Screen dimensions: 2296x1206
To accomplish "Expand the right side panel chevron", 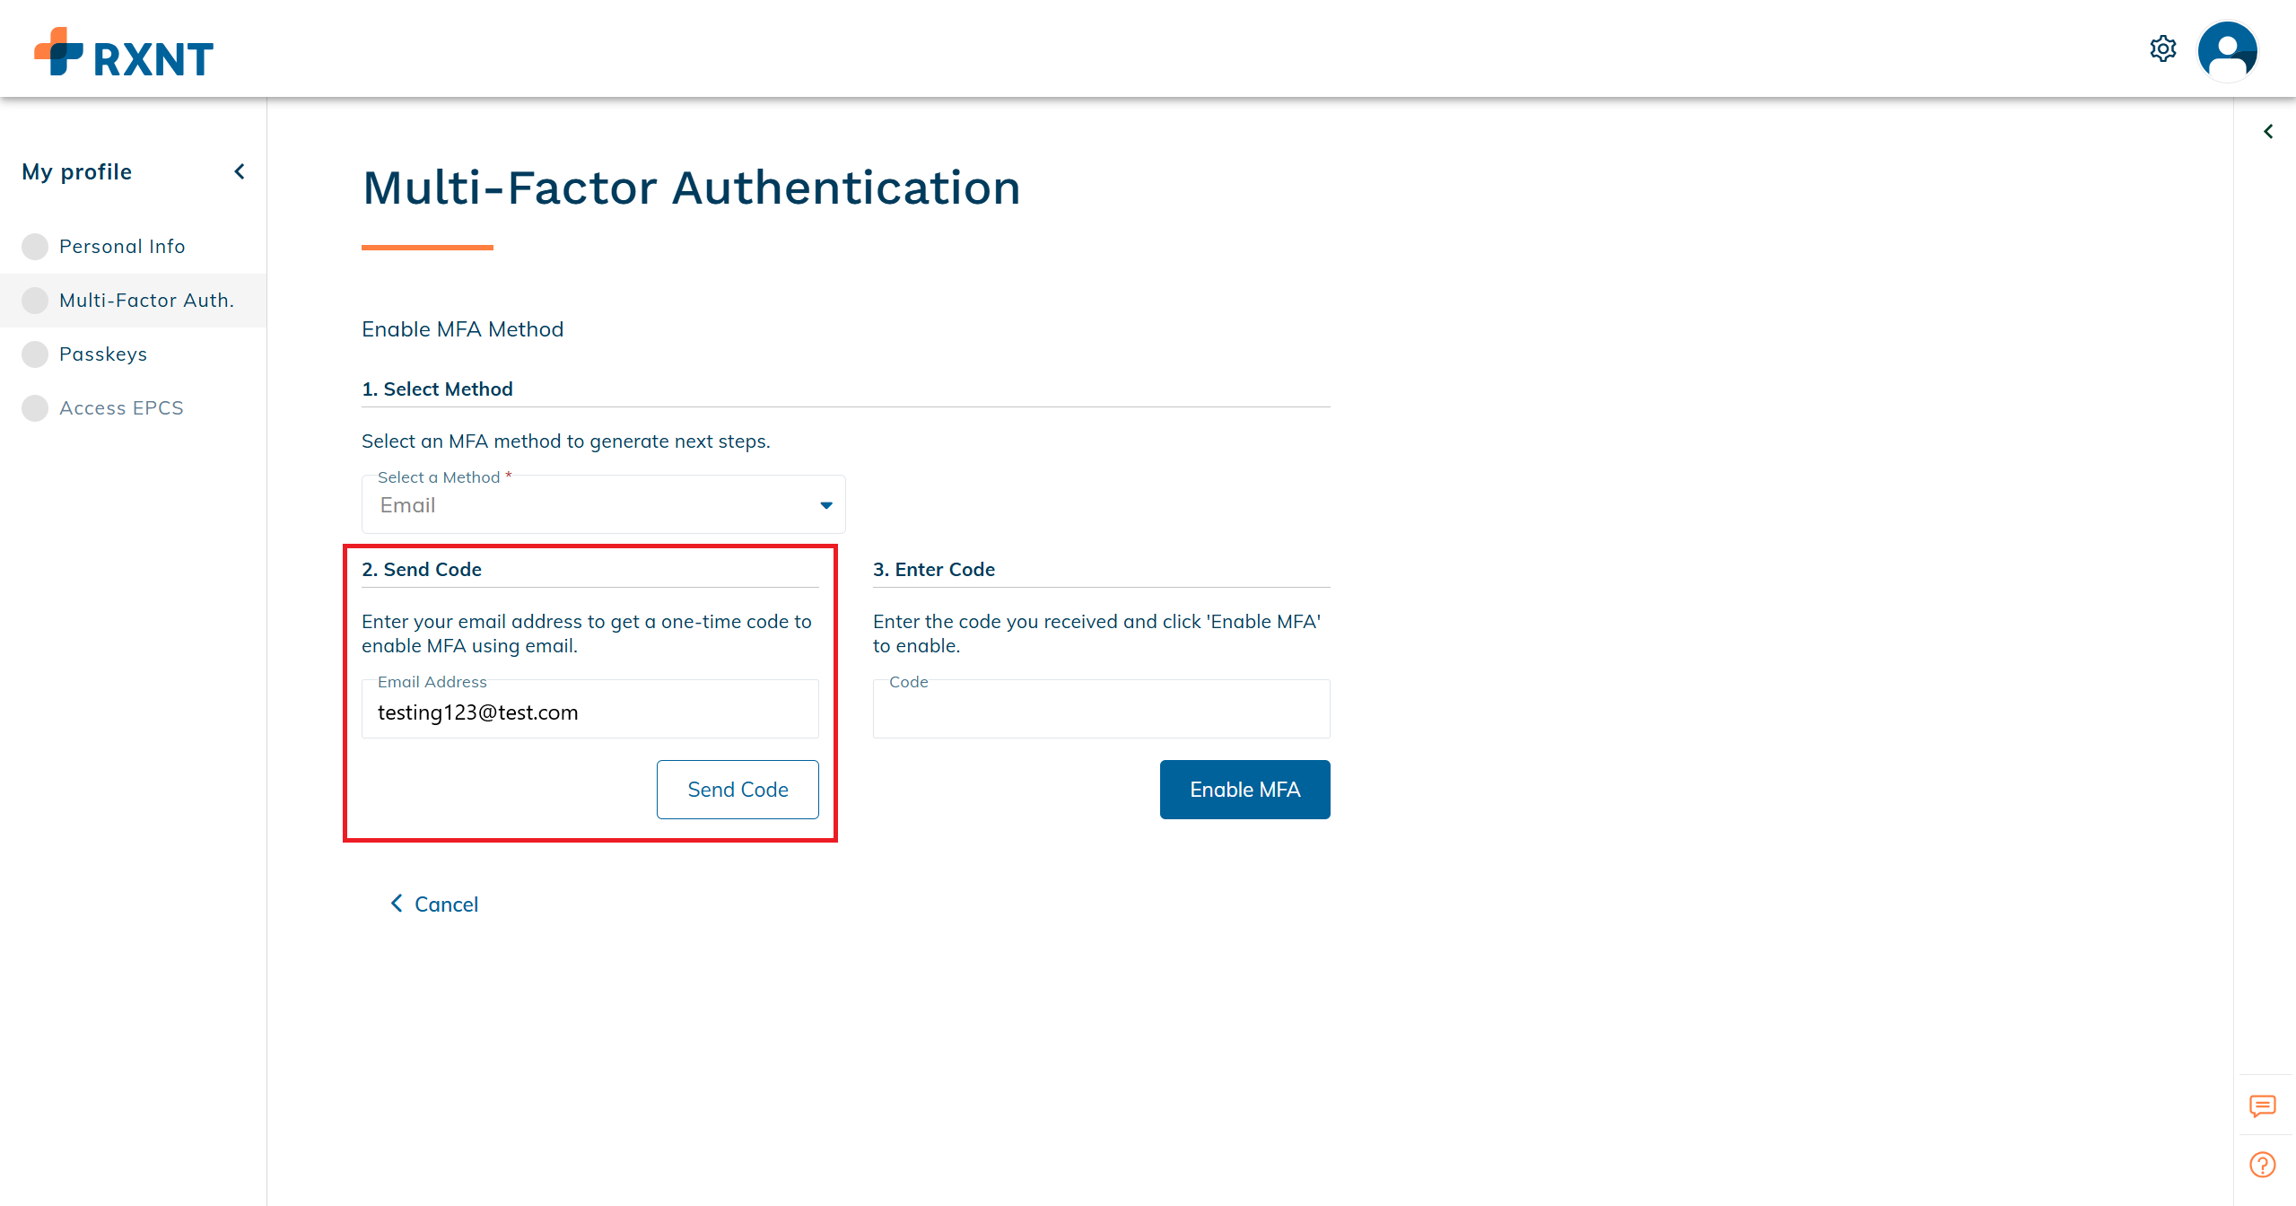I will tap(2268, 132).
